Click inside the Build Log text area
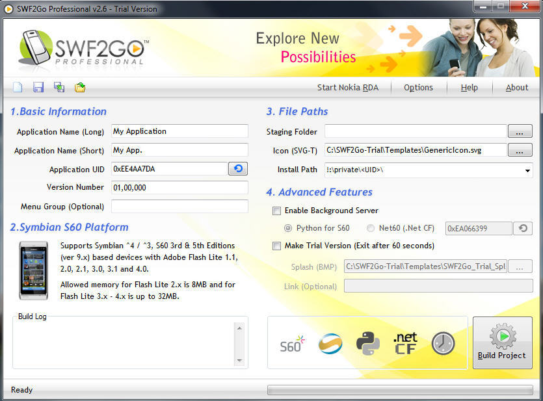This screenshot has height=401, width=543. point(124,344)
